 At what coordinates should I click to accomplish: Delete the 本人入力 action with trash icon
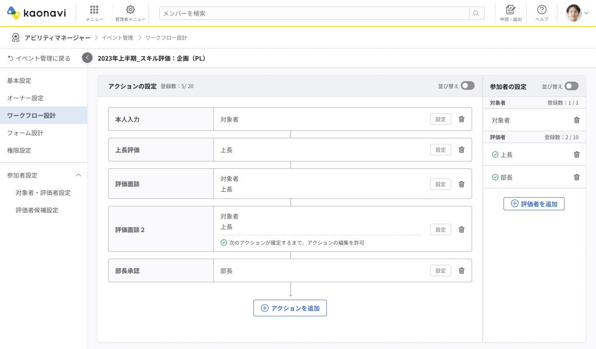tap(462, 119)
